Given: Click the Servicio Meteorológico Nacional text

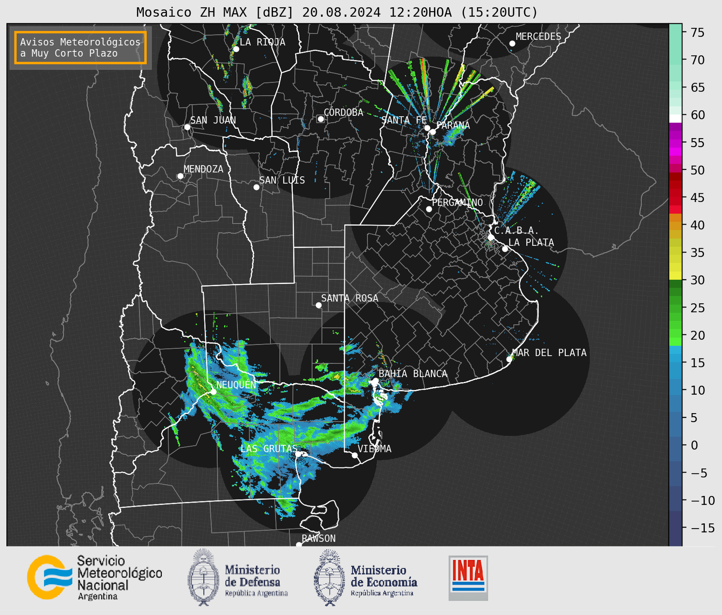Looking at the screenshot, I should tap(120, 577).
